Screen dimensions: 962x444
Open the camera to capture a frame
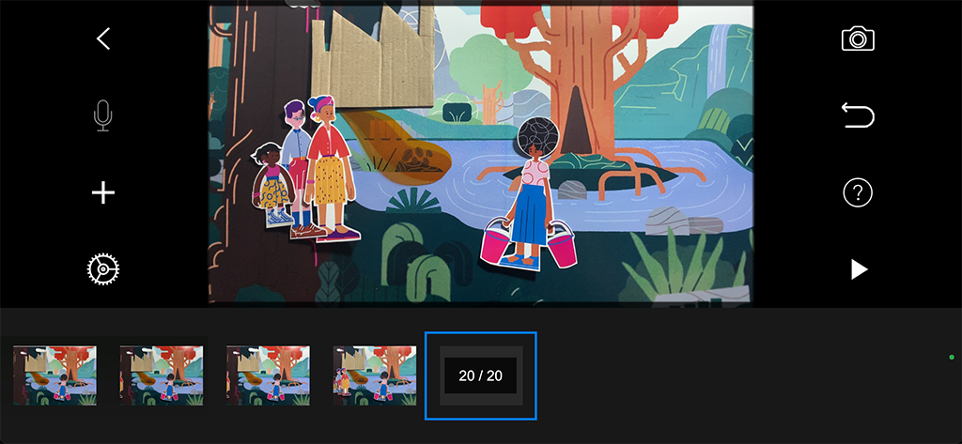[x=858, y=38]
